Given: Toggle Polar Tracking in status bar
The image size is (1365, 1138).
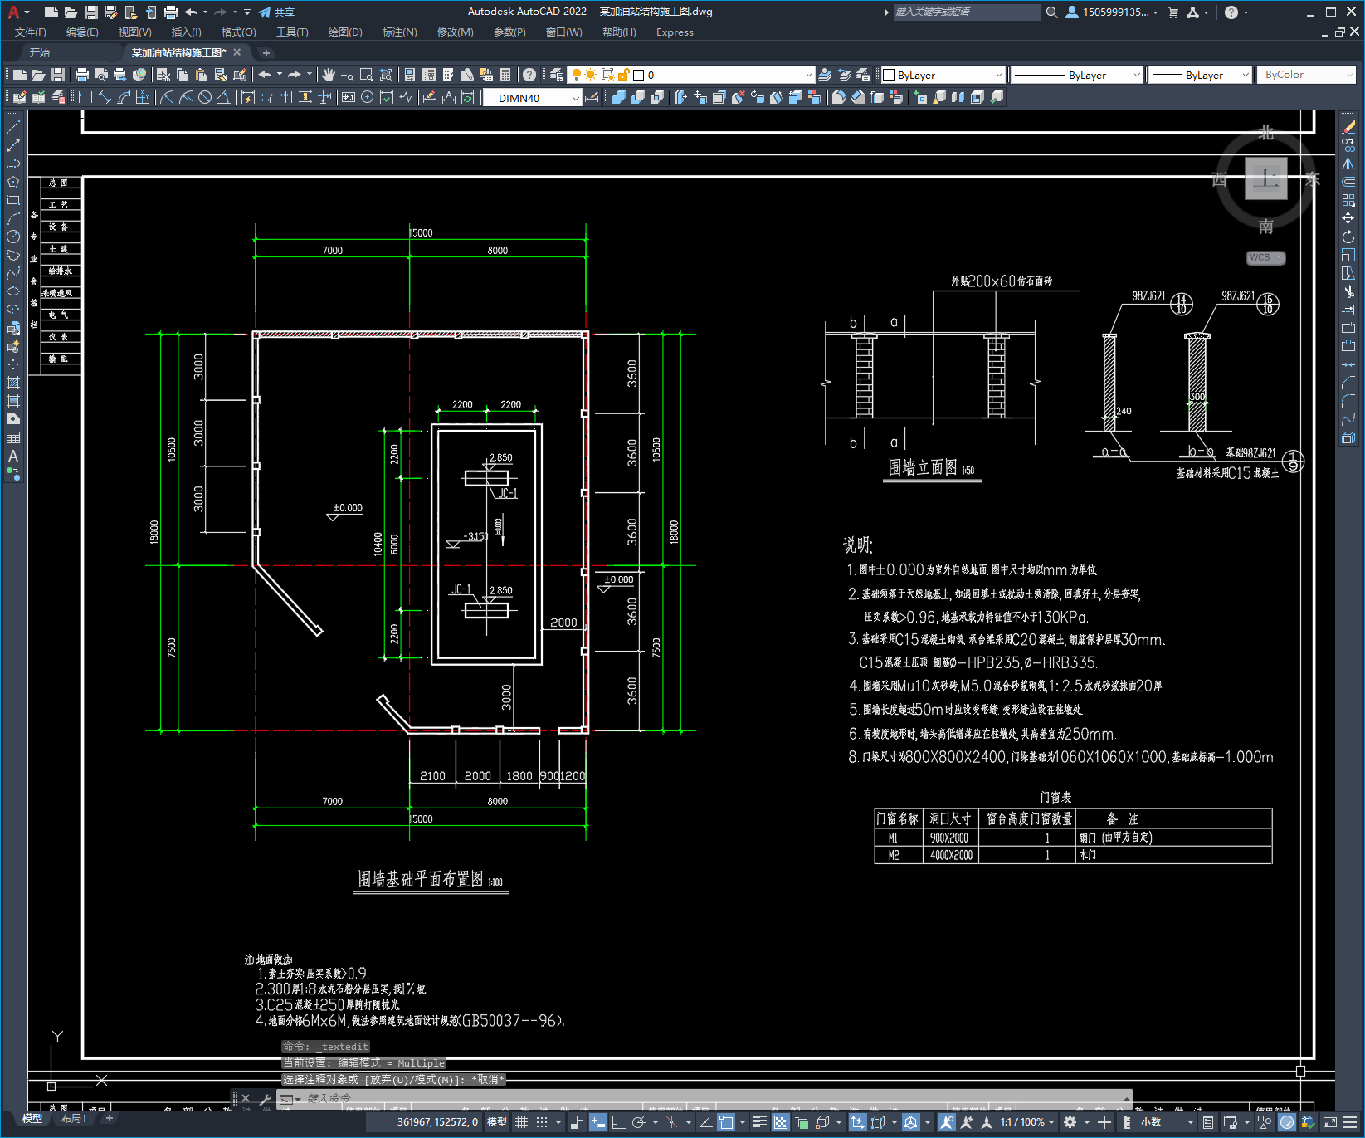Looking at the screenshot, I should pos(638,1122).
